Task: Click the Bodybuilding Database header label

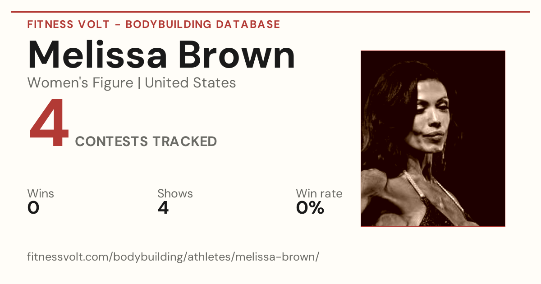Action: click(x=203, y=24)
